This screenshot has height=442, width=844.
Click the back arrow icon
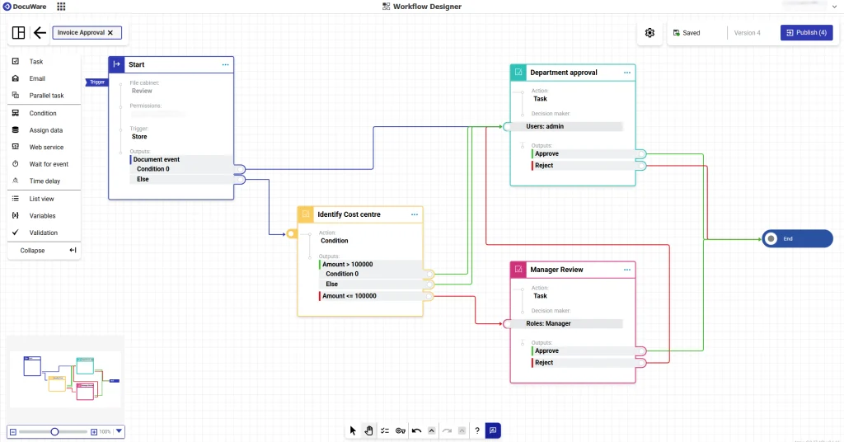[x=40, y=33]
